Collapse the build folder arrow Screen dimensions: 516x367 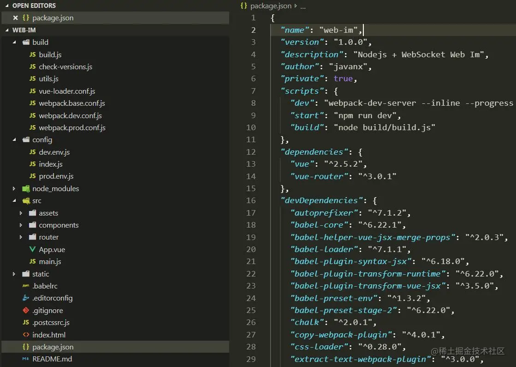click(14, 42)
